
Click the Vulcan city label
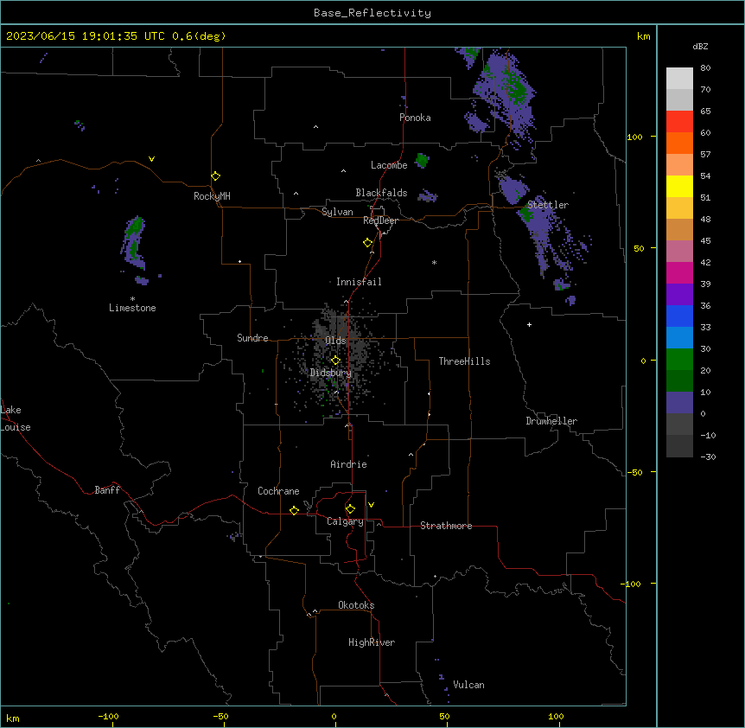(x=469, y=685)
